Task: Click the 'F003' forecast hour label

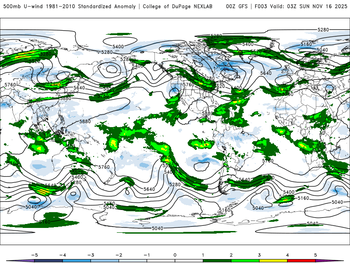Action: pos(261,6)
